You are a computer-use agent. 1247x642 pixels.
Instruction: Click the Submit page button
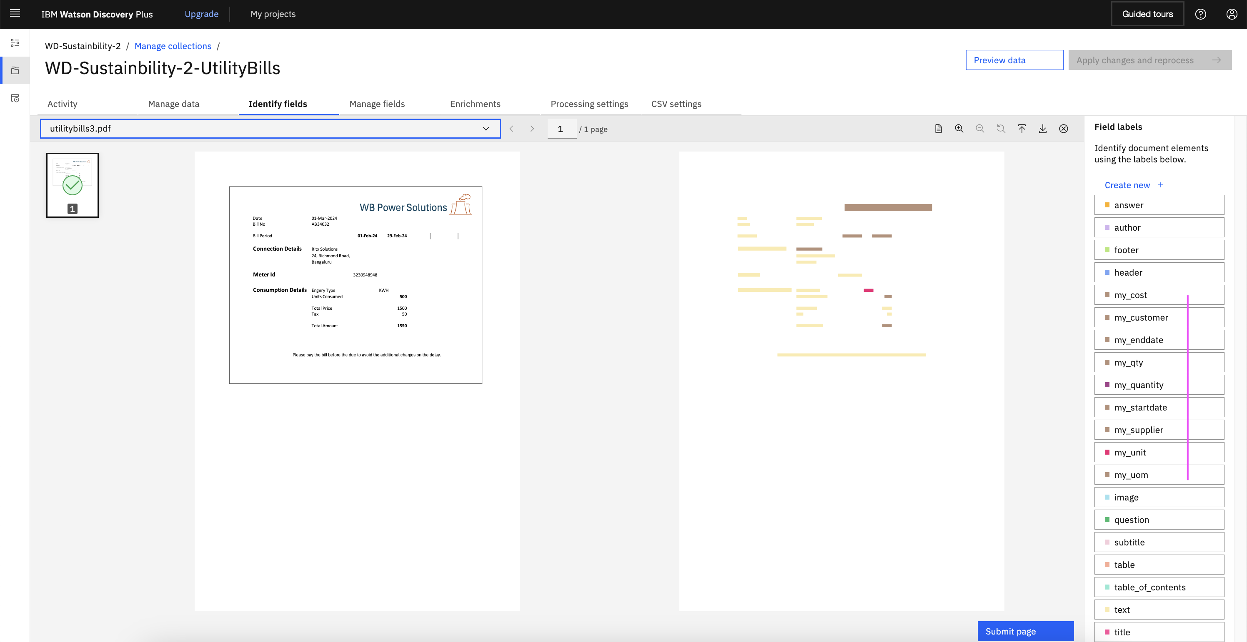1025,631
